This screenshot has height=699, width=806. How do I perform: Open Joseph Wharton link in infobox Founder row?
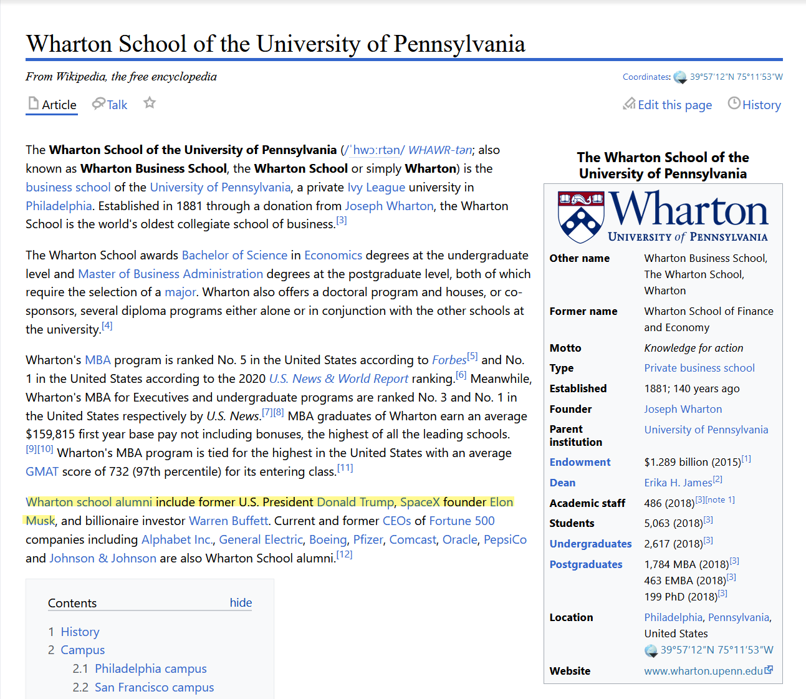pyautogui.click(x=683, y=409)
